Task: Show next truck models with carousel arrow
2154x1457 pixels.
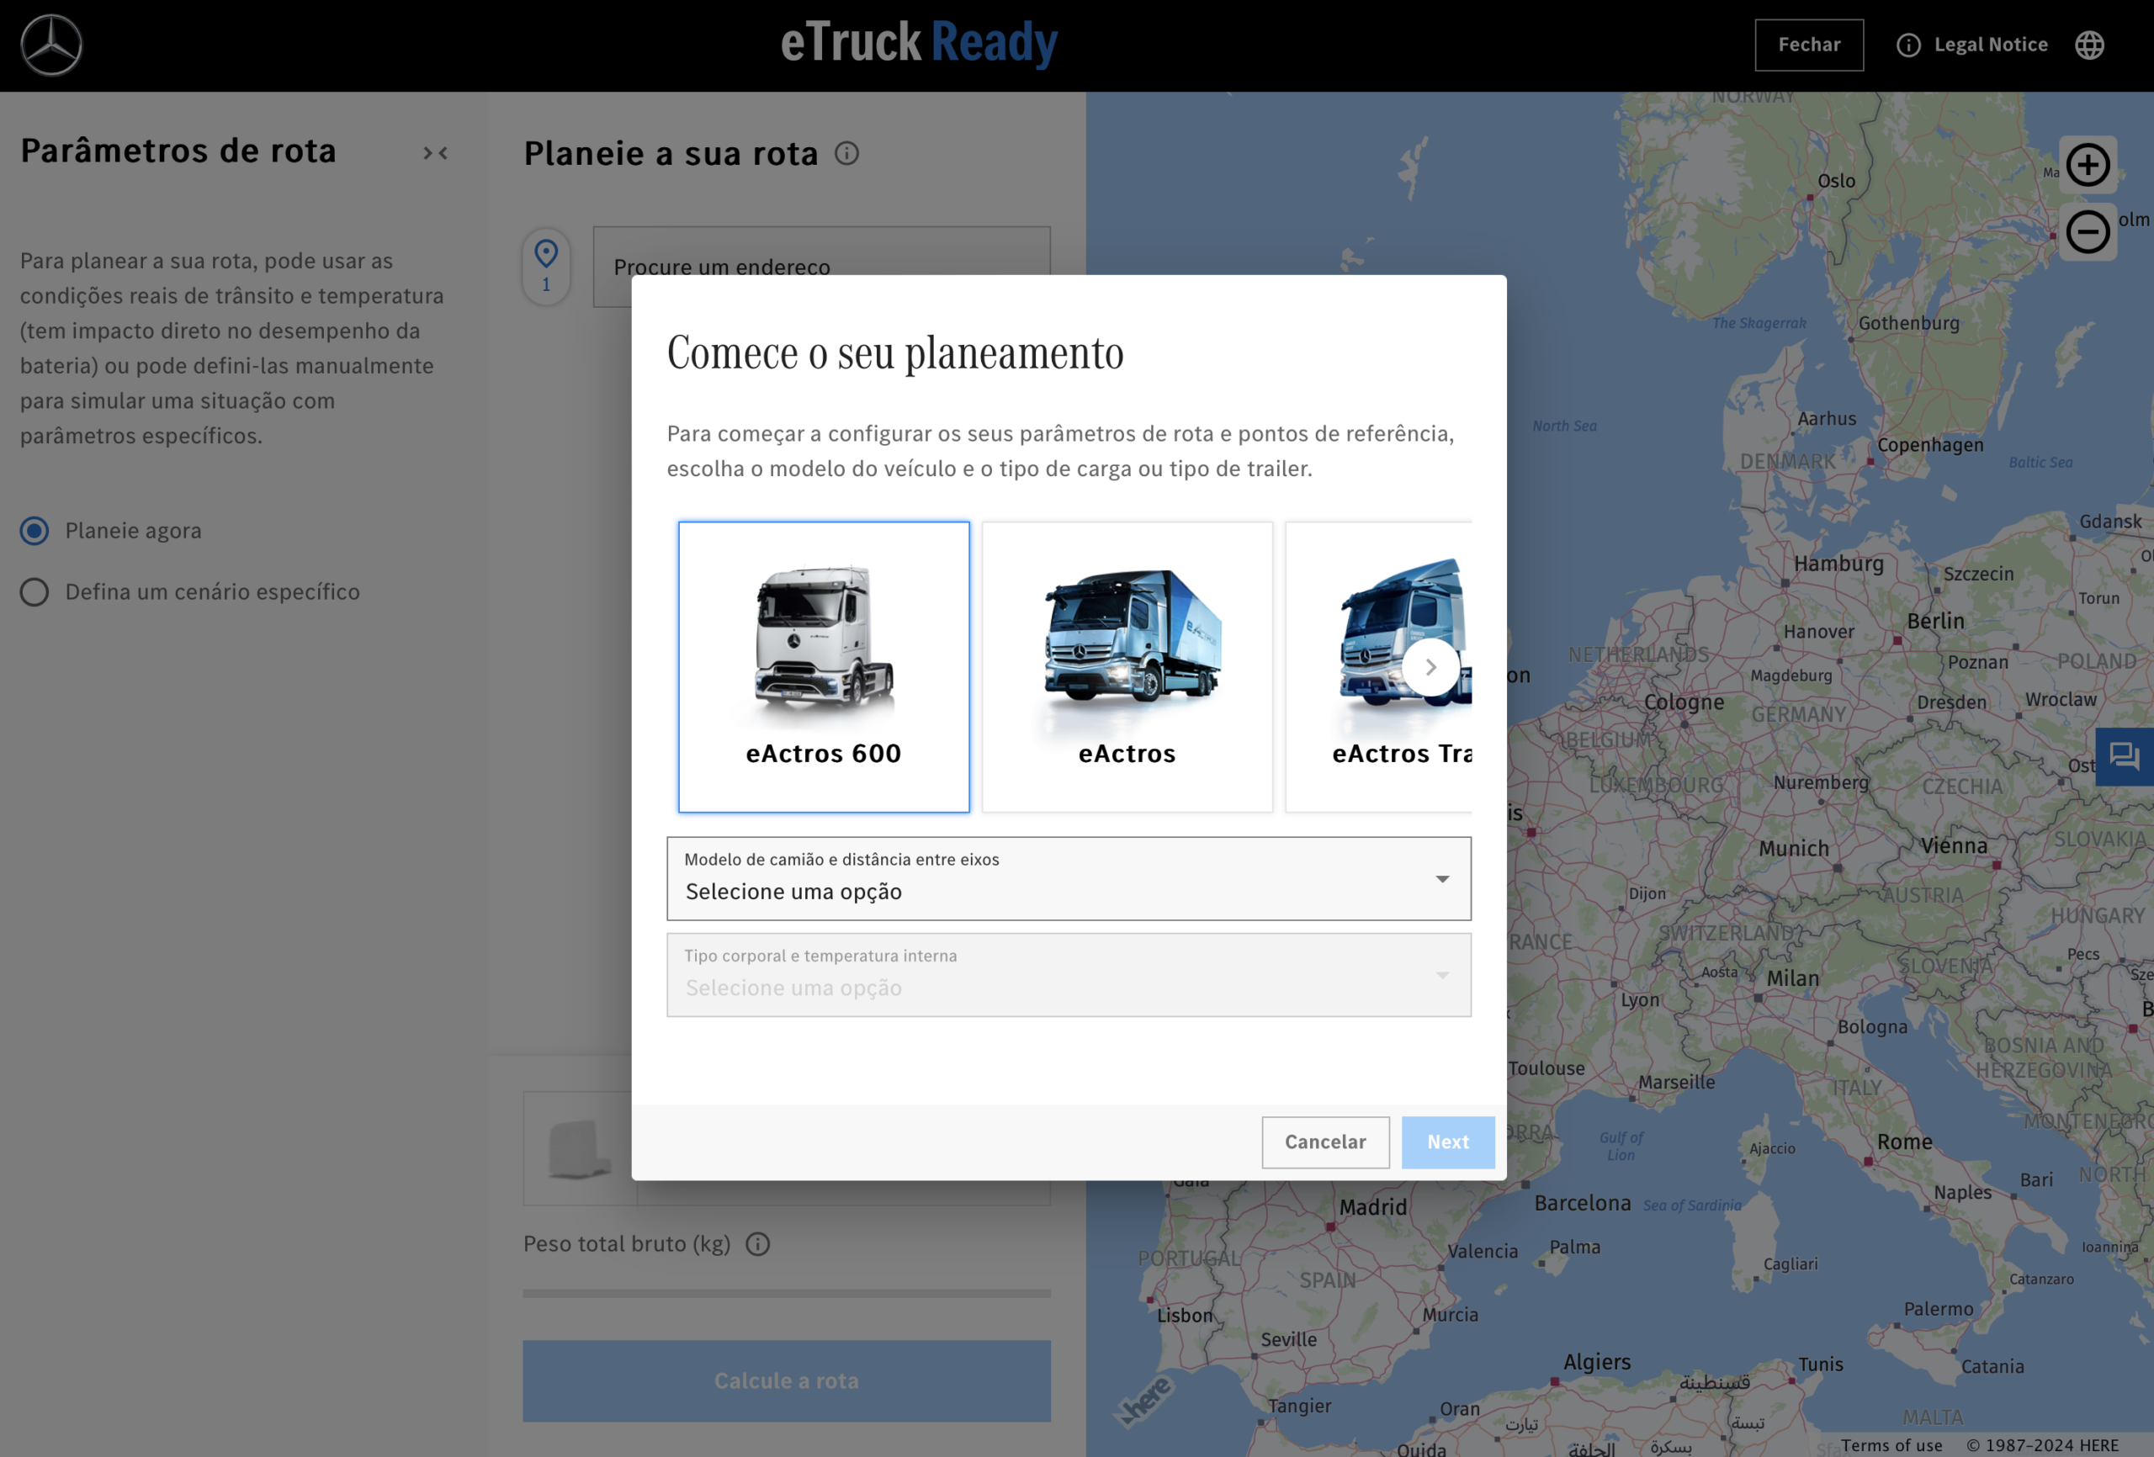Action: tap(1430, 666)
